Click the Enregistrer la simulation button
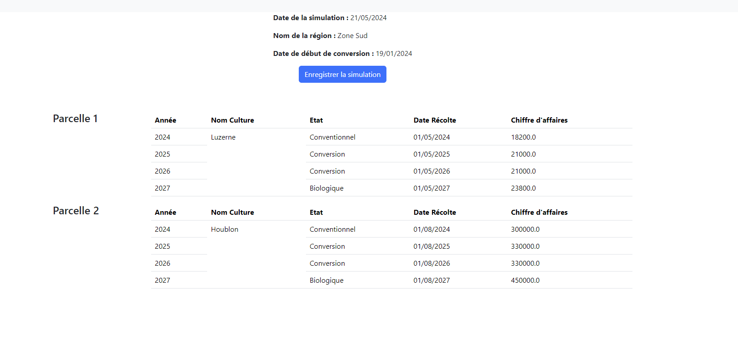This screenshot has height=340, width=738. [342, 74]
